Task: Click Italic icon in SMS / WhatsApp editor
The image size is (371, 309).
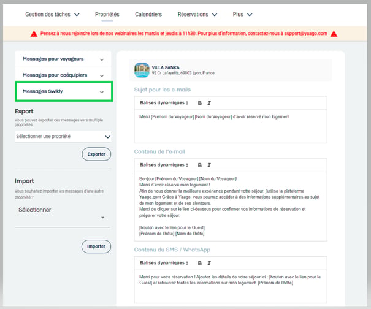Action: [209, 263]
